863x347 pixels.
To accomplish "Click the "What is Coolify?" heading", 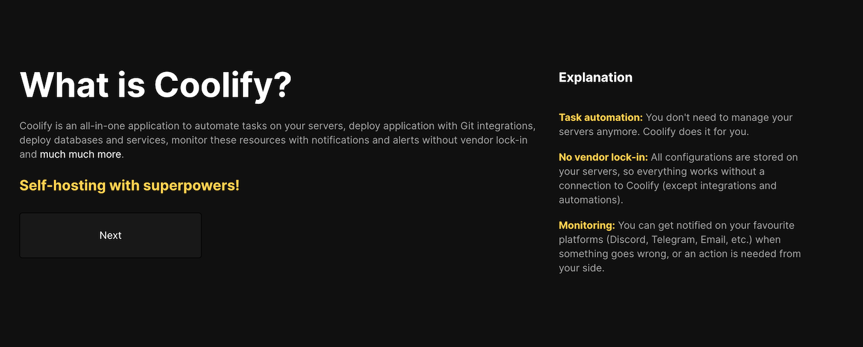I will (x=156, y=84).
